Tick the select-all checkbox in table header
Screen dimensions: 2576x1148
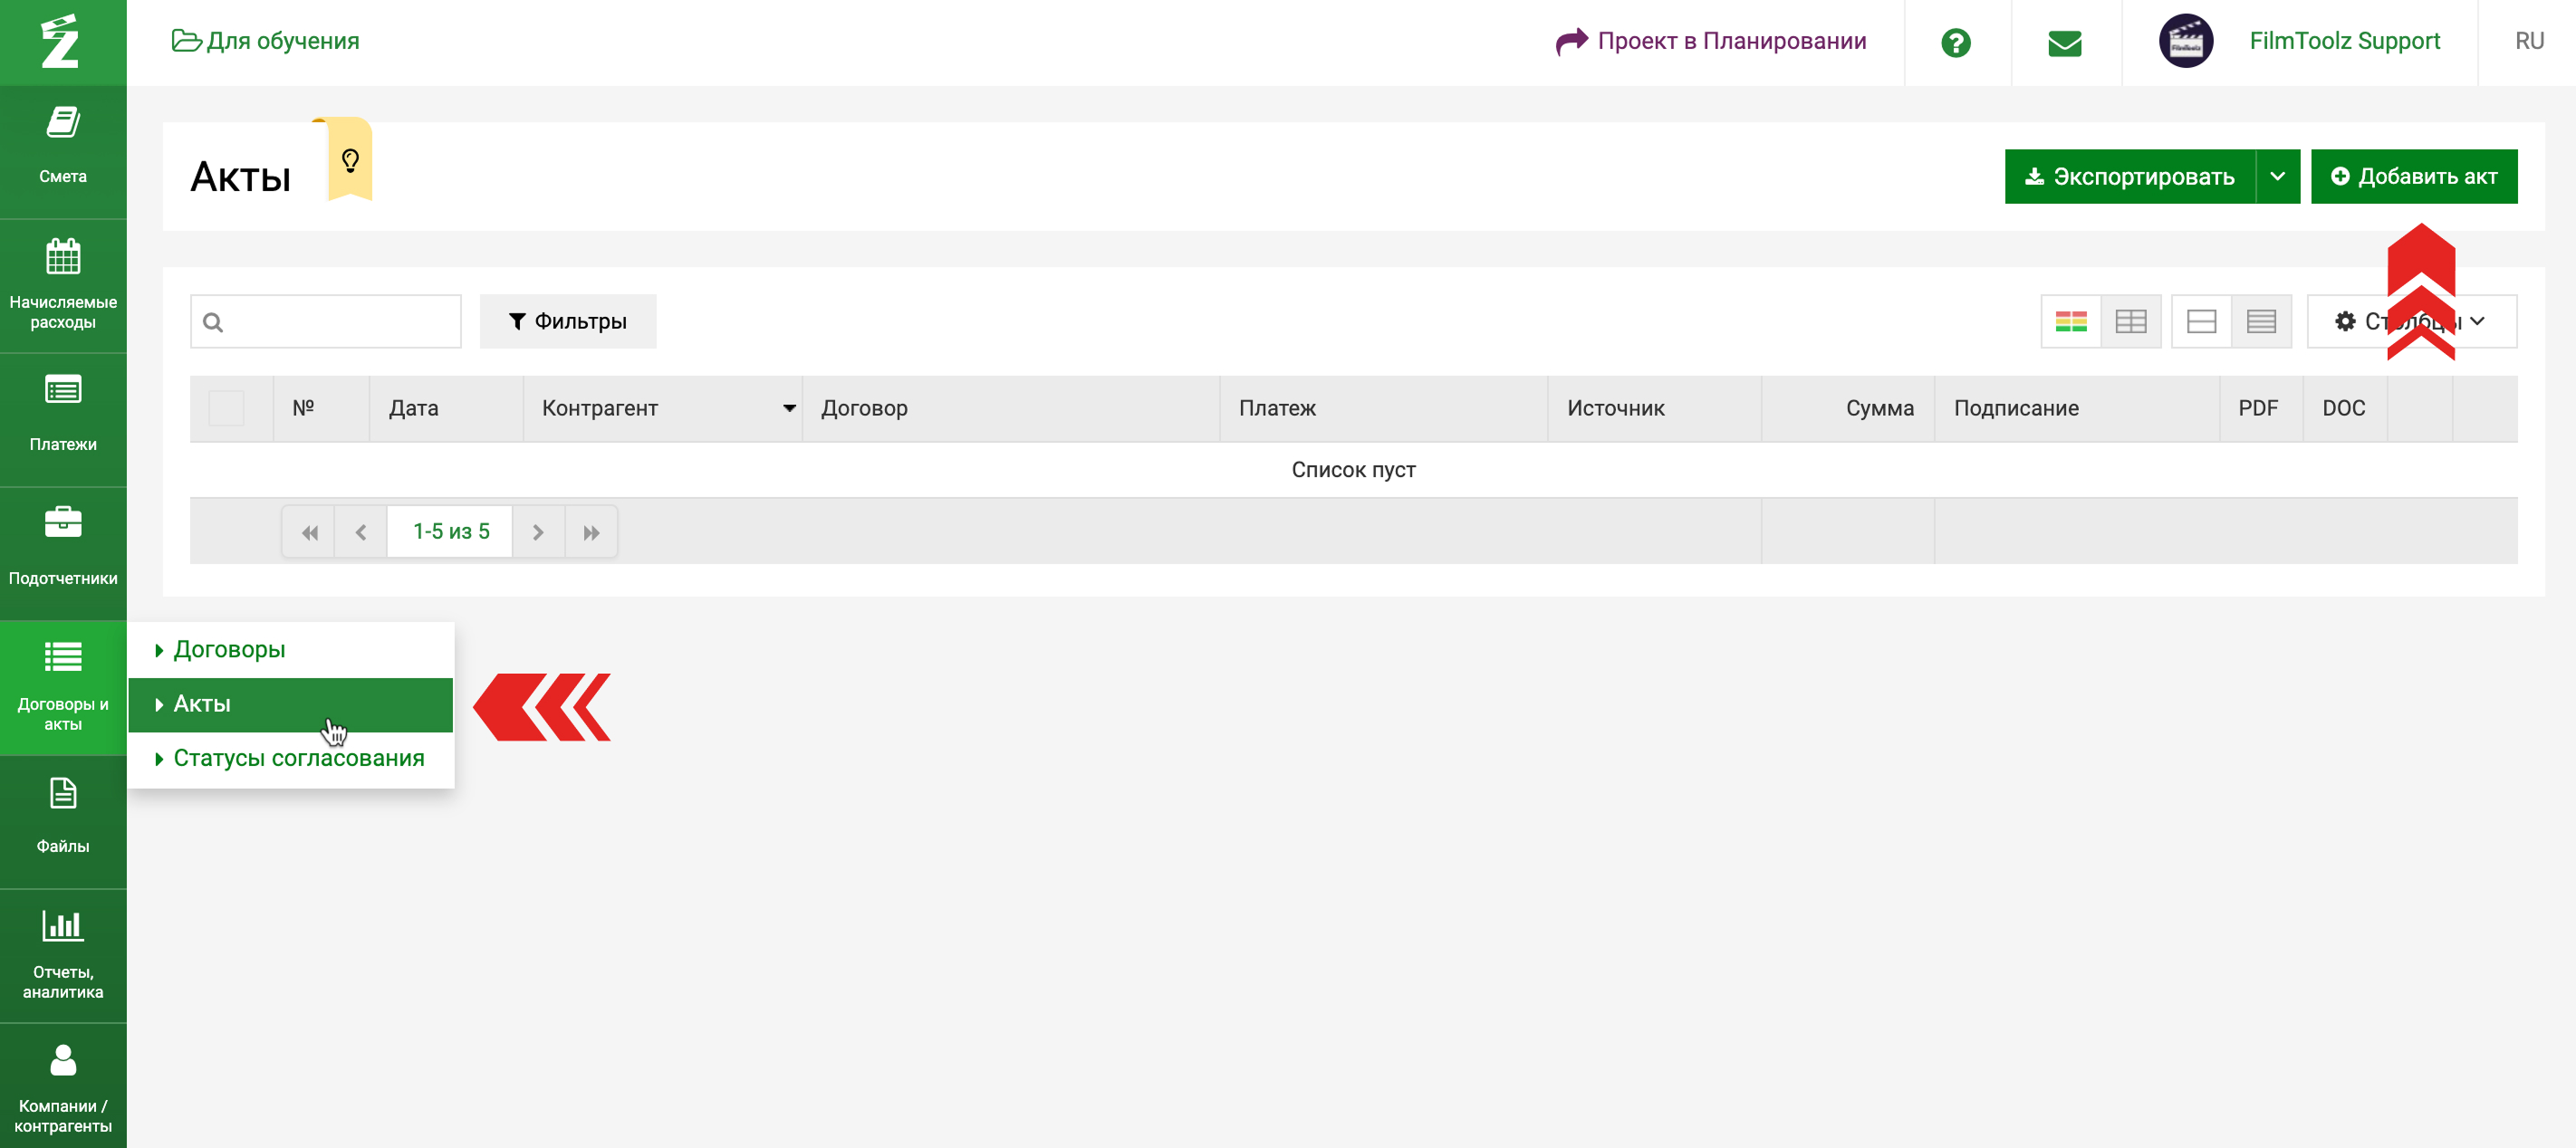[226, 407]
